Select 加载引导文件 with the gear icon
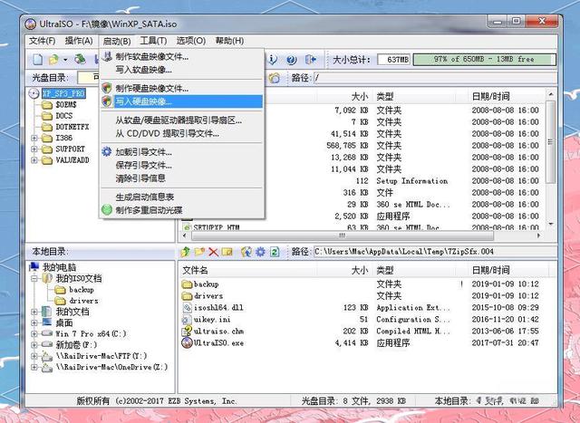Image resolution: width=580 pixels, height=423 pixels. (x=143, y=152)
